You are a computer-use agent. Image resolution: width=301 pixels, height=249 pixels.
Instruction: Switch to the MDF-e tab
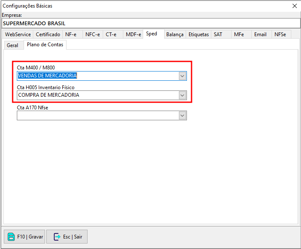133,34
